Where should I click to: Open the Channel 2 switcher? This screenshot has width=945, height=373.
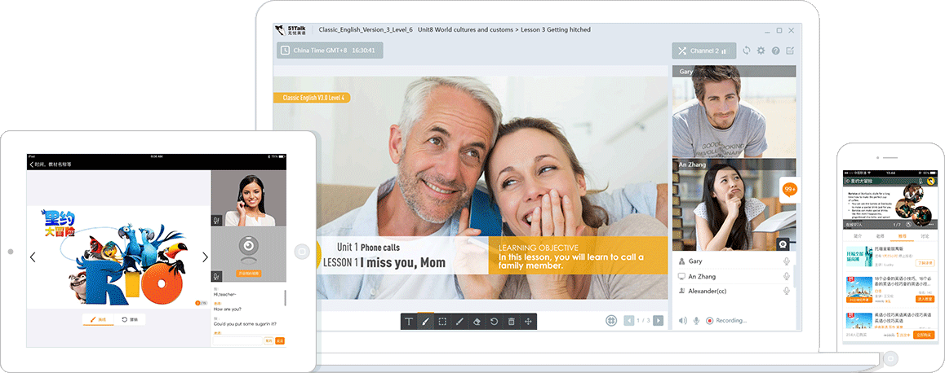click(x=703, y=50)
